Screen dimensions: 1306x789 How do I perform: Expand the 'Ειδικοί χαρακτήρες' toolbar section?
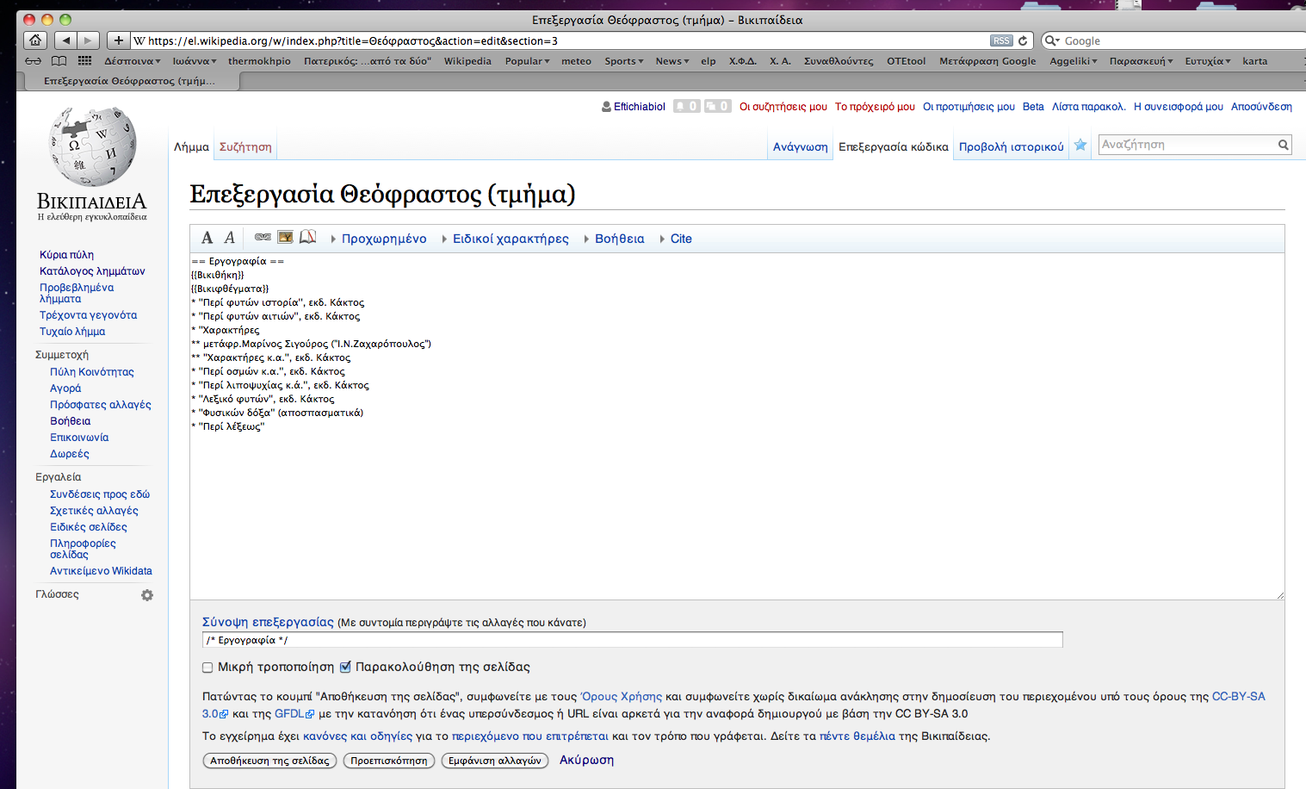tap(510, 239)
